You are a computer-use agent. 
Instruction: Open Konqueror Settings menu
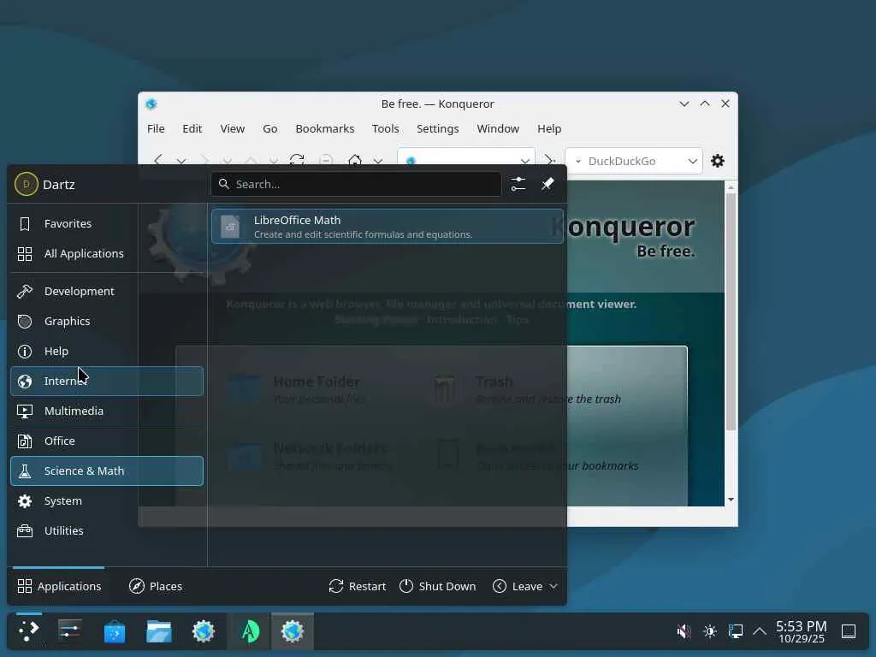[437, 128]
